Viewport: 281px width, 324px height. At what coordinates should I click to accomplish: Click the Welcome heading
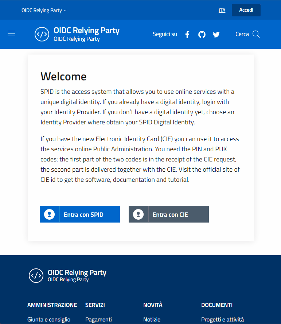point(63,77)
